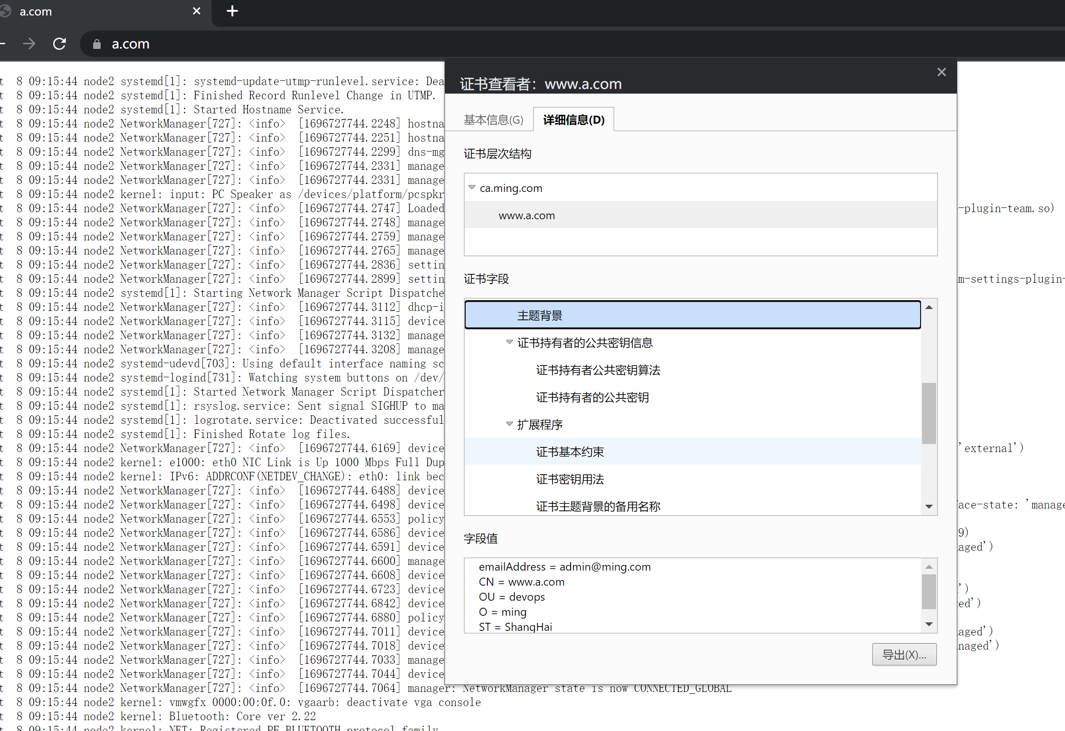Select the 证书密钥用法 field
The height and width of the screenshot is (731, 1065).
(x=570, y=479)
